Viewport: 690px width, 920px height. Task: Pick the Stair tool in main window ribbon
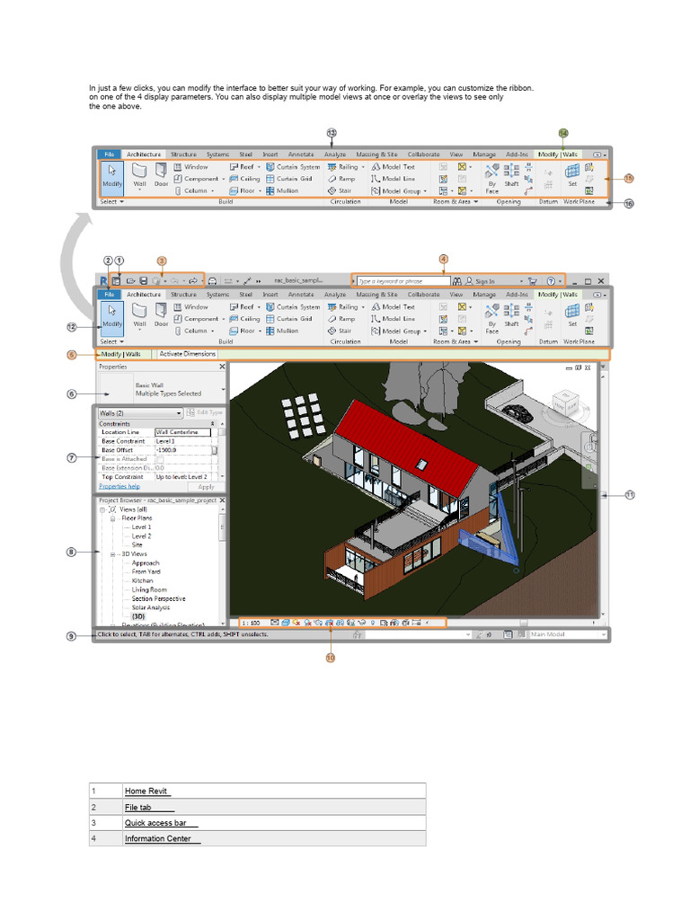point(340,331)
